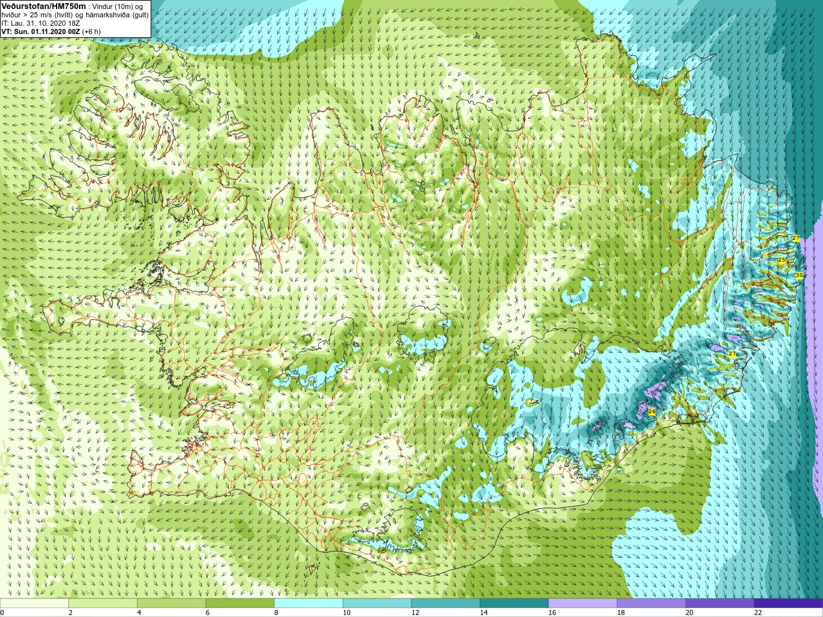Image resolution: width=823 pixels, height=617 pixels.
Task: Select the 20–22 m/s violet legend swatch
Action: 720,604
